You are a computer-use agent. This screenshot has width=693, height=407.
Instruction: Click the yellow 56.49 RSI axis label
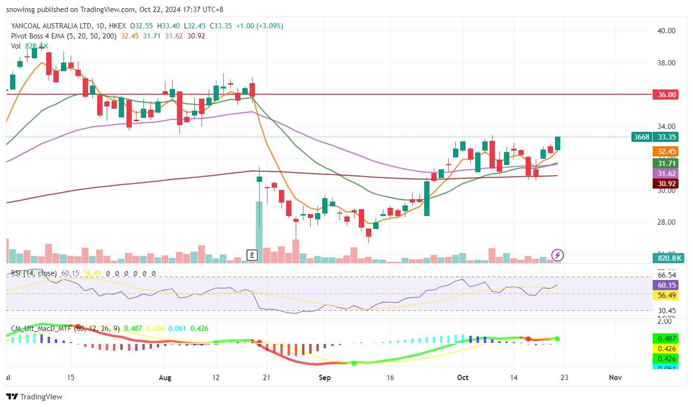[667, 295]
